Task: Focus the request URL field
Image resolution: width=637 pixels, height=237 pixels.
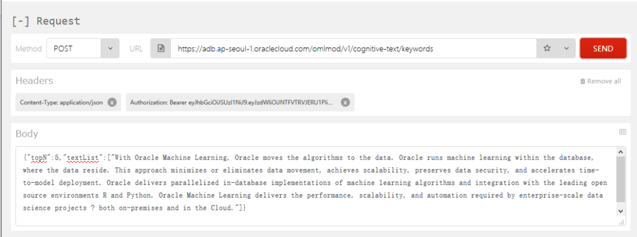Action: coord(353,49)
